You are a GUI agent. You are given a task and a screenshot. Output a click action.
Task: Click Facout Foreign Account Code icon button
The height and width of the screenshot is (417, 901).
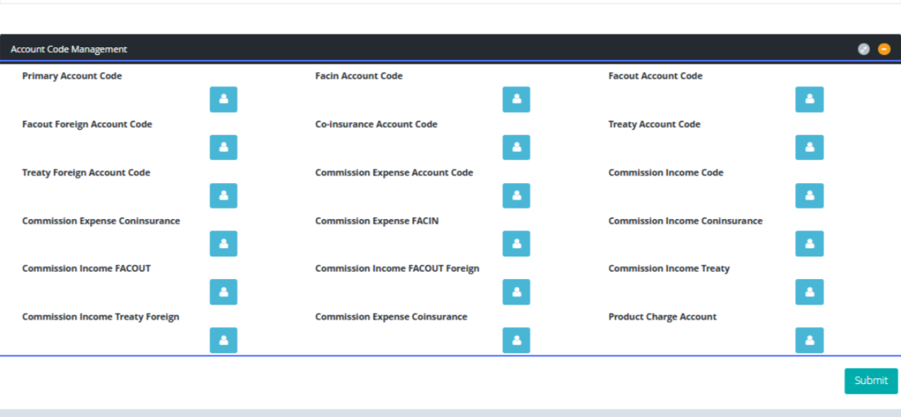coord(223,148)
